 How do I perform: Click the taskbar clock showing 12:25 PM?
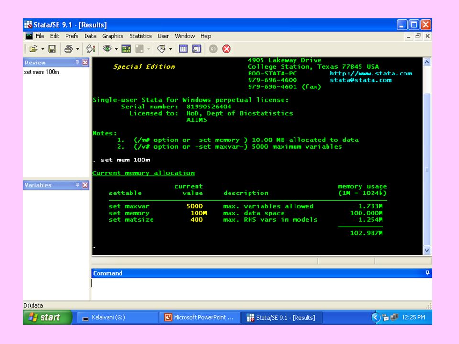pos(413,317)
